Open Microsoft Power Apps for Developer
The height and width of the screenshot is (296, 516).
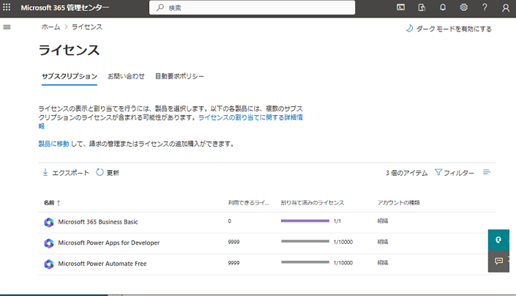click(108, 243)
